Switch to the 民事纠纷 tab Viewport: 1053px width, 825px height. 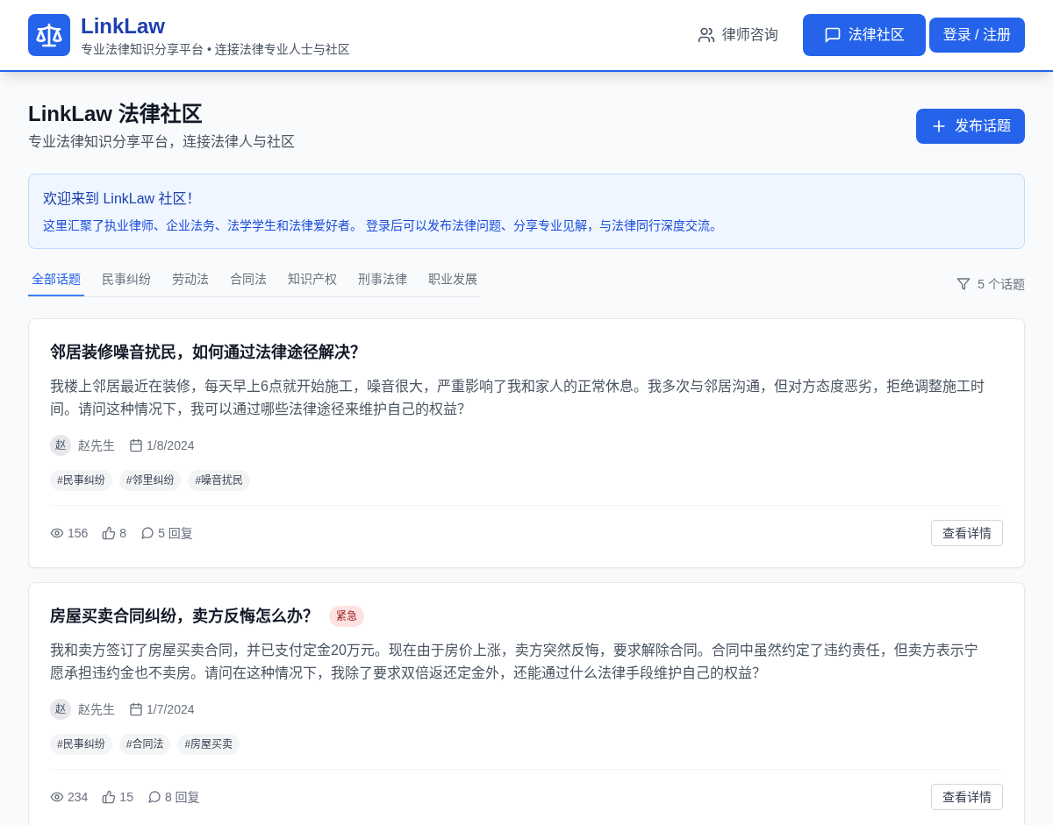point(126,280)
